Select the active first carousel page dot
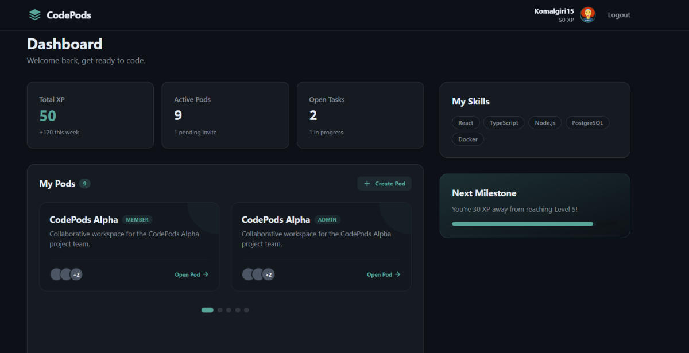The height and width of the screenshot is (353, 689). point(207,310)
